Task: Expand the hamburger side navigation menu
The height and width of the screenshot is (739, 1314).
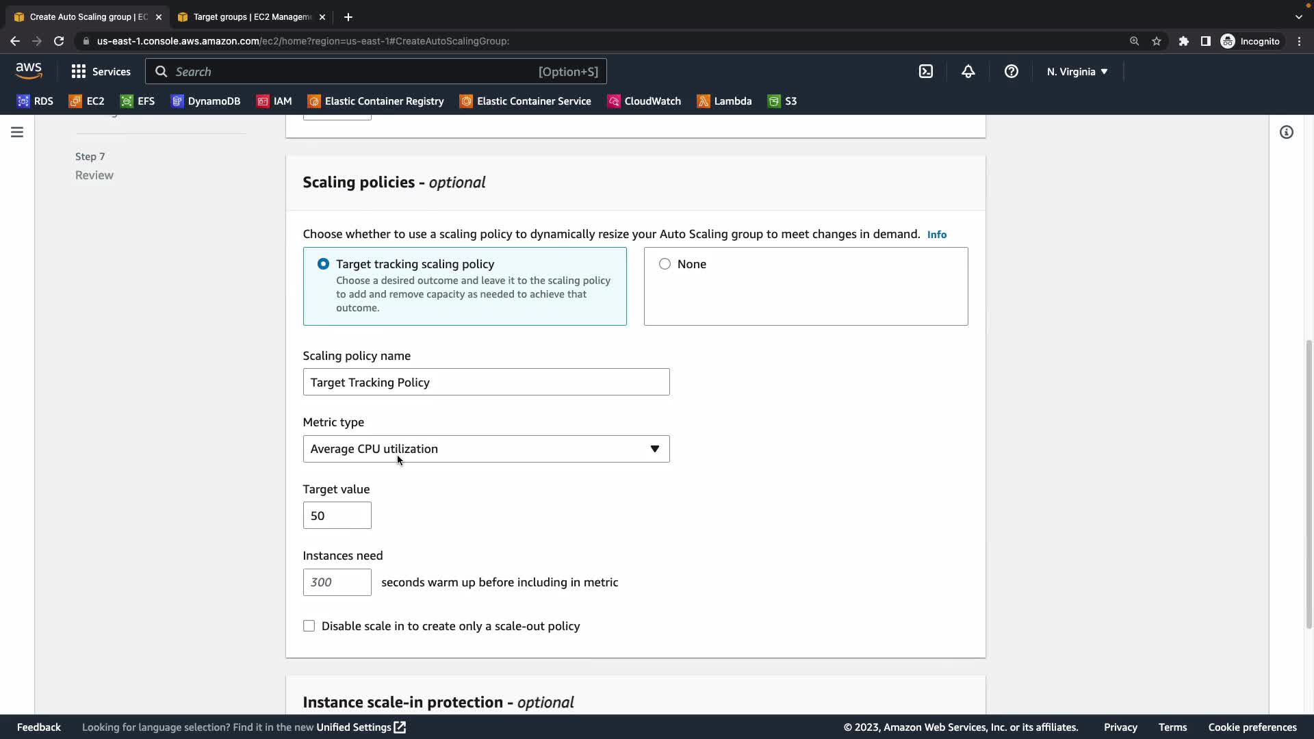Action: click(x=17, y=132)
